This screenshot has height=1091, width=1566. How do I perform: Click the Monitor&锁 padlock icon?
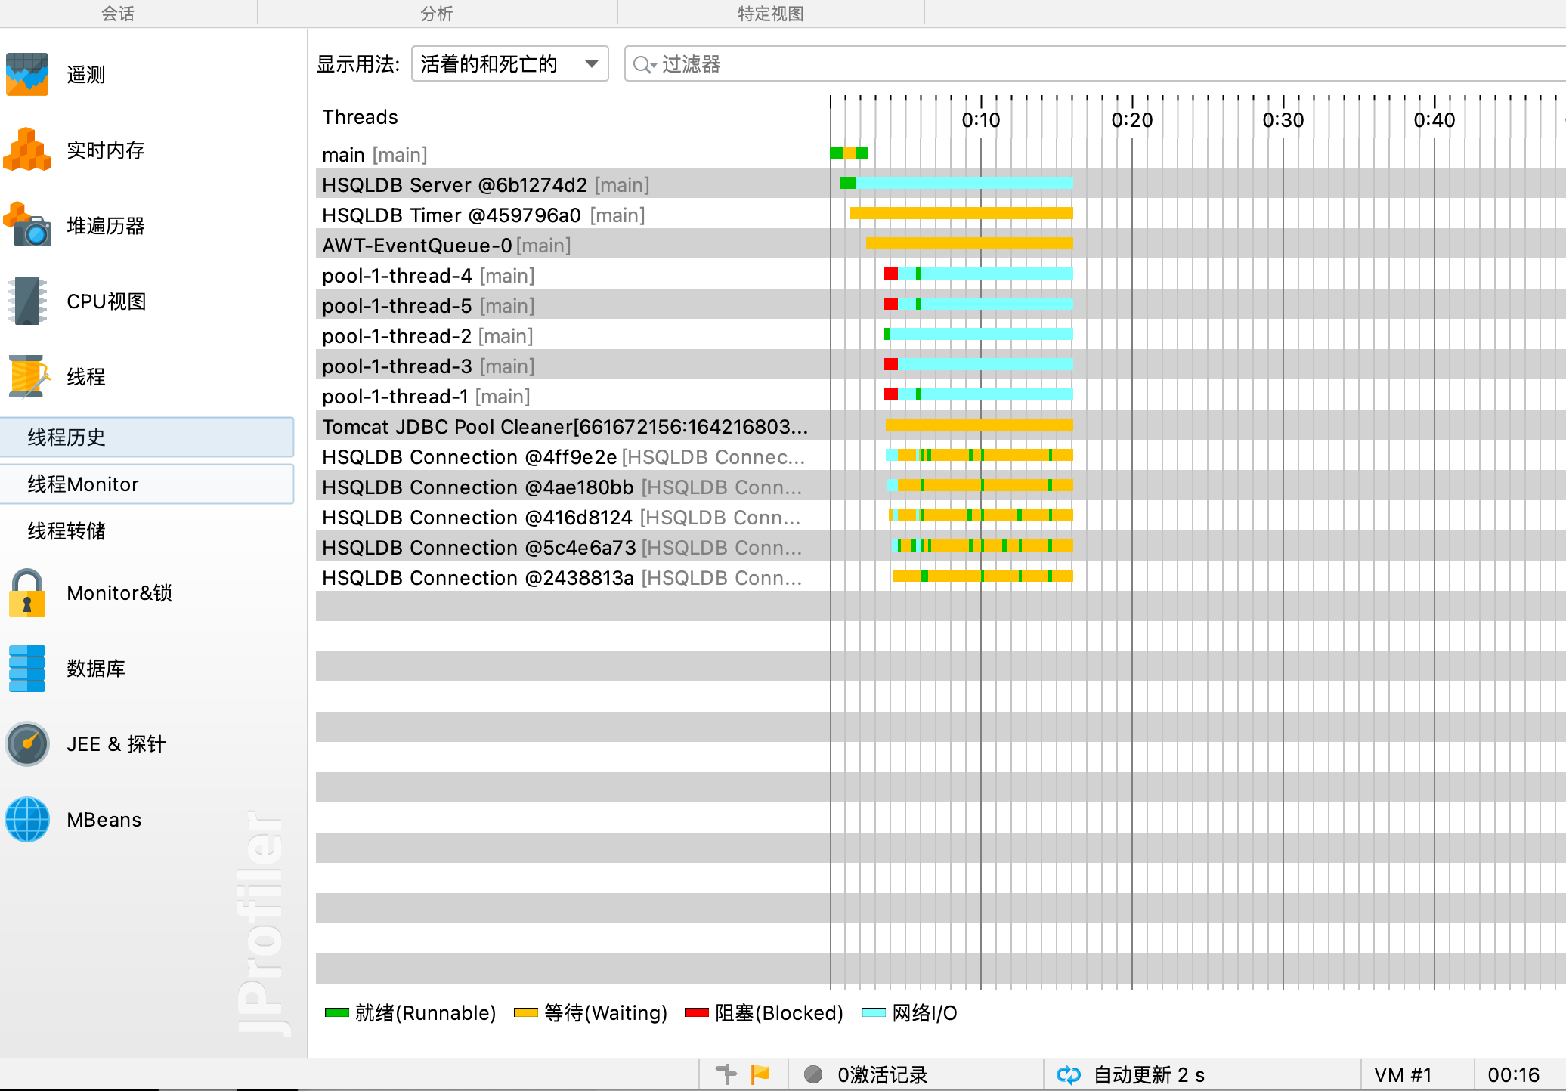point(27,593)
